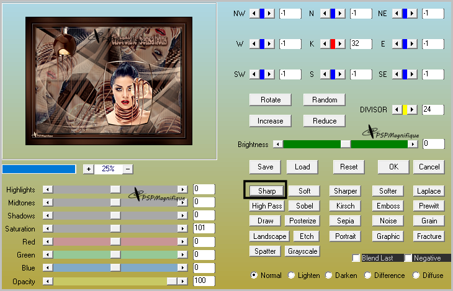This screenshot has height=291, width=453.
Task: Enable the Blend Last checkbox
Action: tap(356, 258)
